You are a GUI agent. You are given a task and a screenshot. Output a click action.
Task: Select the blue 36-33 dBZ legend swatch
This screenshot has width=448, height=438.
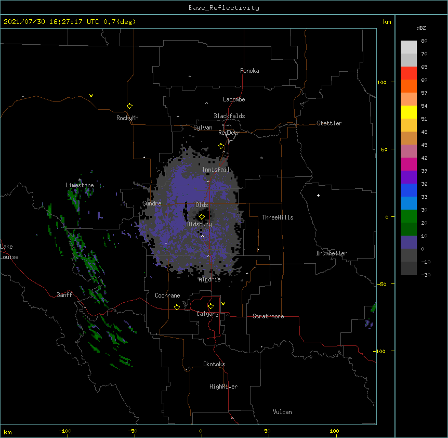[x=409, y=190]
